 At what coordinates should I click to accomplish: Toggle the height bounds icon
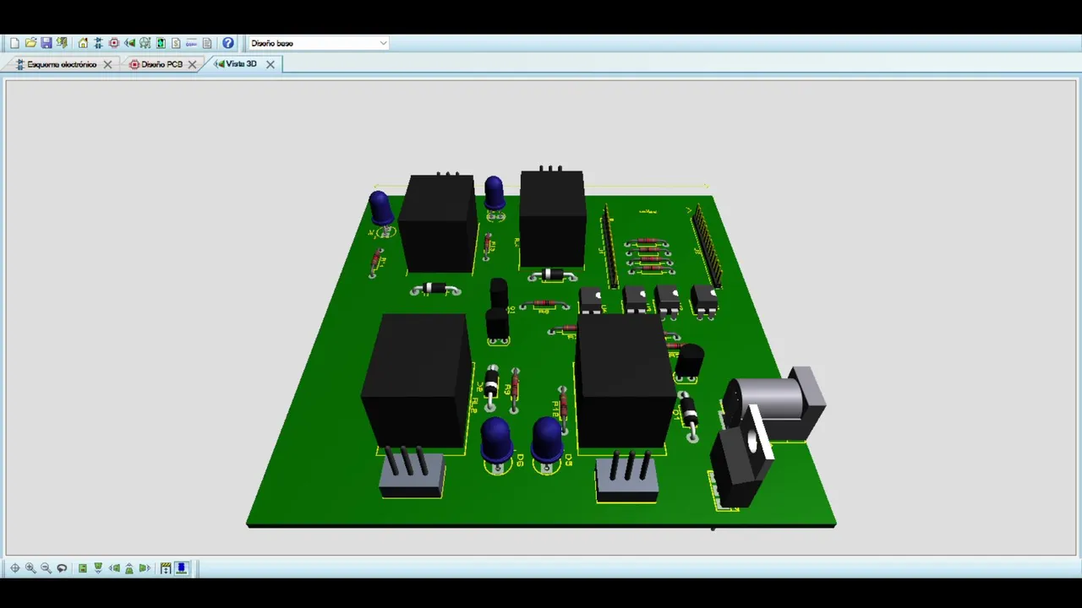click(166, 568)
